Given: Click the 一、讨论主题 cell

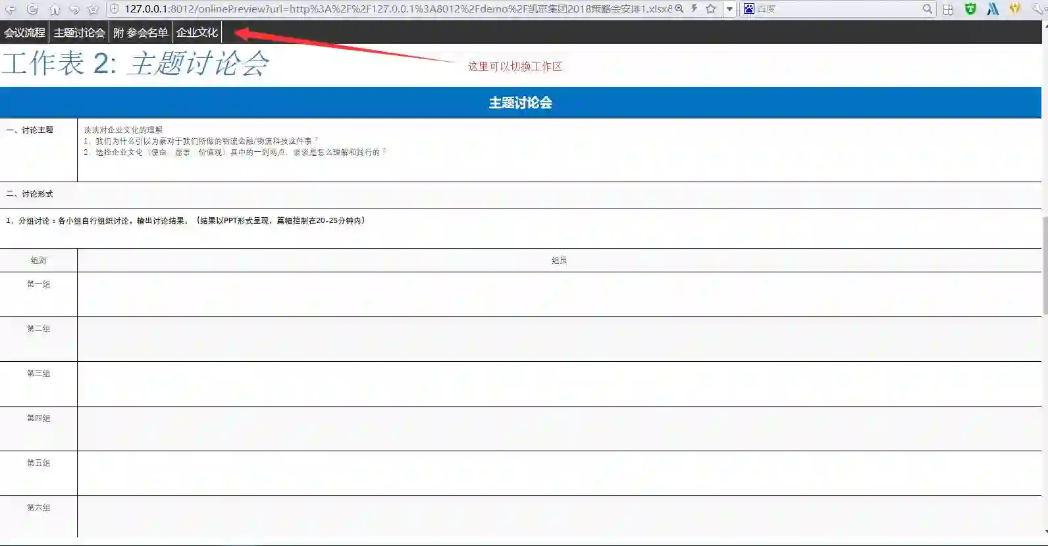Looking at the screenshot, I should pyautogui.click(x=38, y=149).
